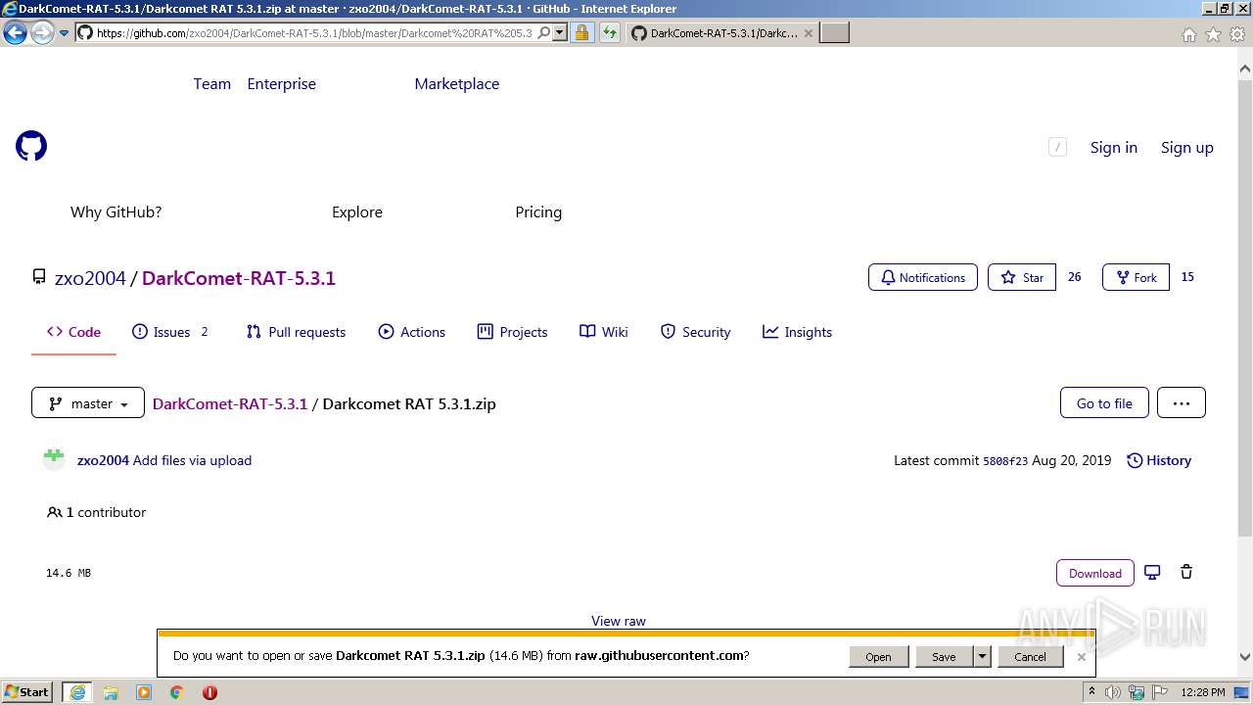1253x705 pixels.
Task: Open in GitHub Desktop monitor icon
Action: click(x=1152, y=572)
